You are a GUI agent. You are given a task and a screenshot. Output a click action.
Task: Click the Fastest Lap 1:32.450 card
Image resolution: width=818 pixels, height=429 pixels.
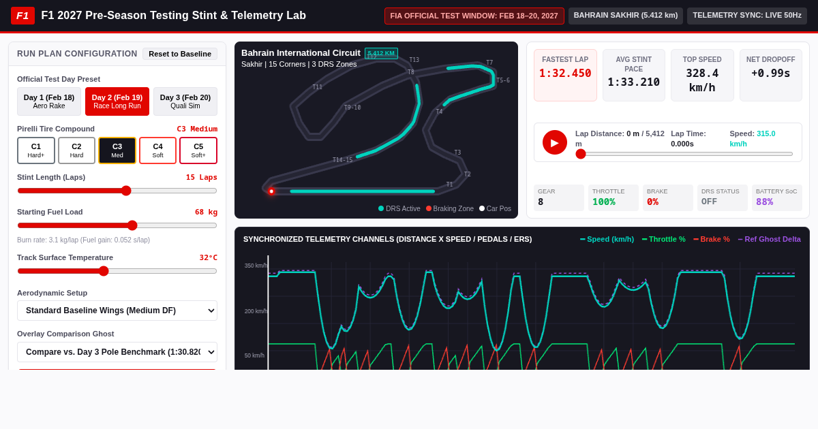click(565, 75)
